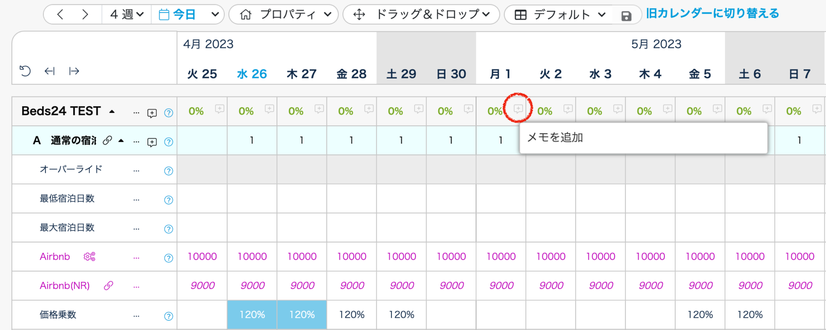
Task: Click the jump-to-end arrow icon
Action: point(74,71)
